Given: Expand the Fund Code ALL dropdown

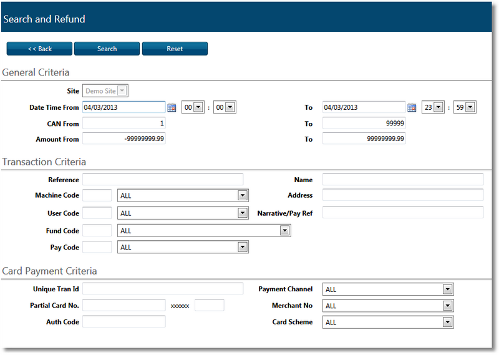Looking at the screenshot, I should 204,230.
